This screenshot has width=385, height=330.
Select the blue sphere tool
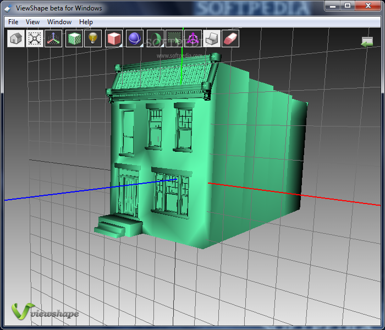pyautogui.click(x=135, y=38)
